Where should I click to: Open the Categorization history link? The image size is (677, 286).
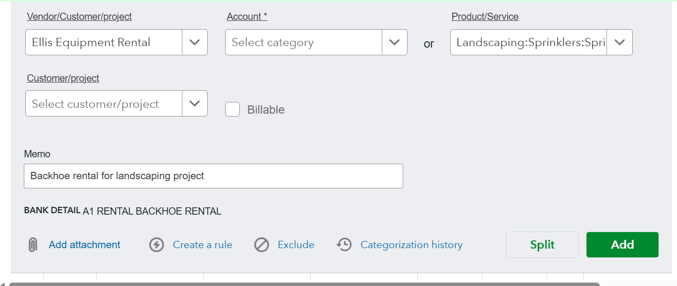(x=411, y=245)
